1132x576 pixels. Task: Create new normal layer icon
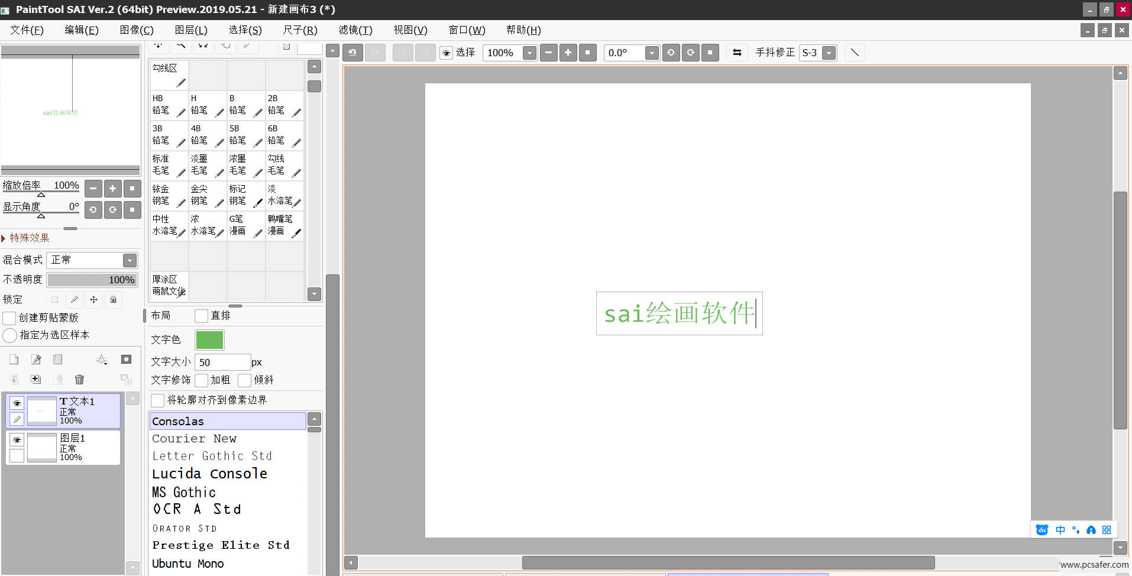pos(14,360)
